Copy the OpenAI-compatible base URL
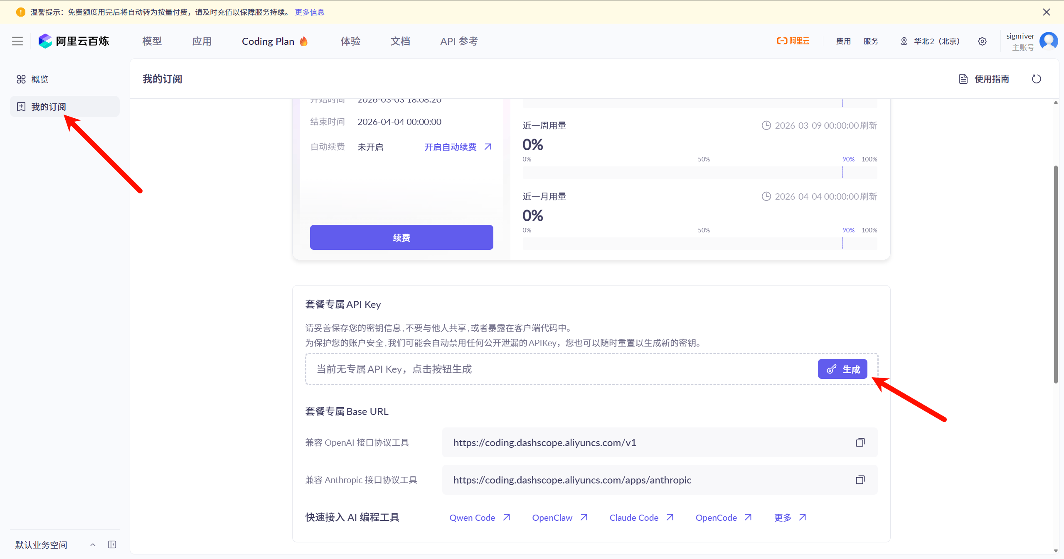Screen dimensions: 1064x559 tap(860, 442)
